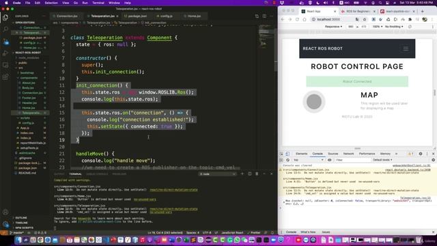Toggle console live expression eye icon
Viewport: 437px width, 246px height.
click(329, 160)
